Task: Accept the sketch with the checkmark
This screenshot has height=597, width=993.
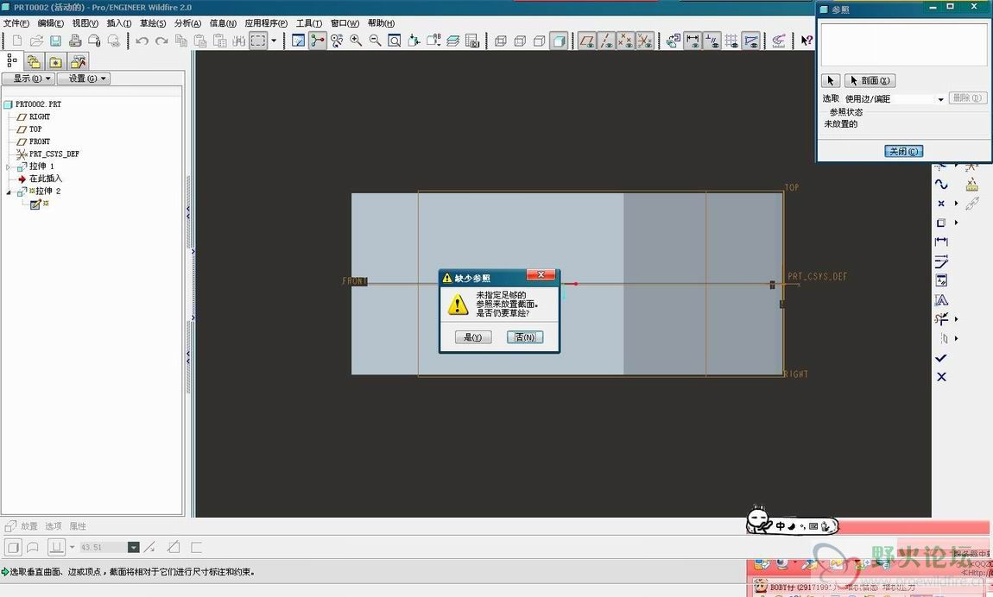Action: click(941, 358)
